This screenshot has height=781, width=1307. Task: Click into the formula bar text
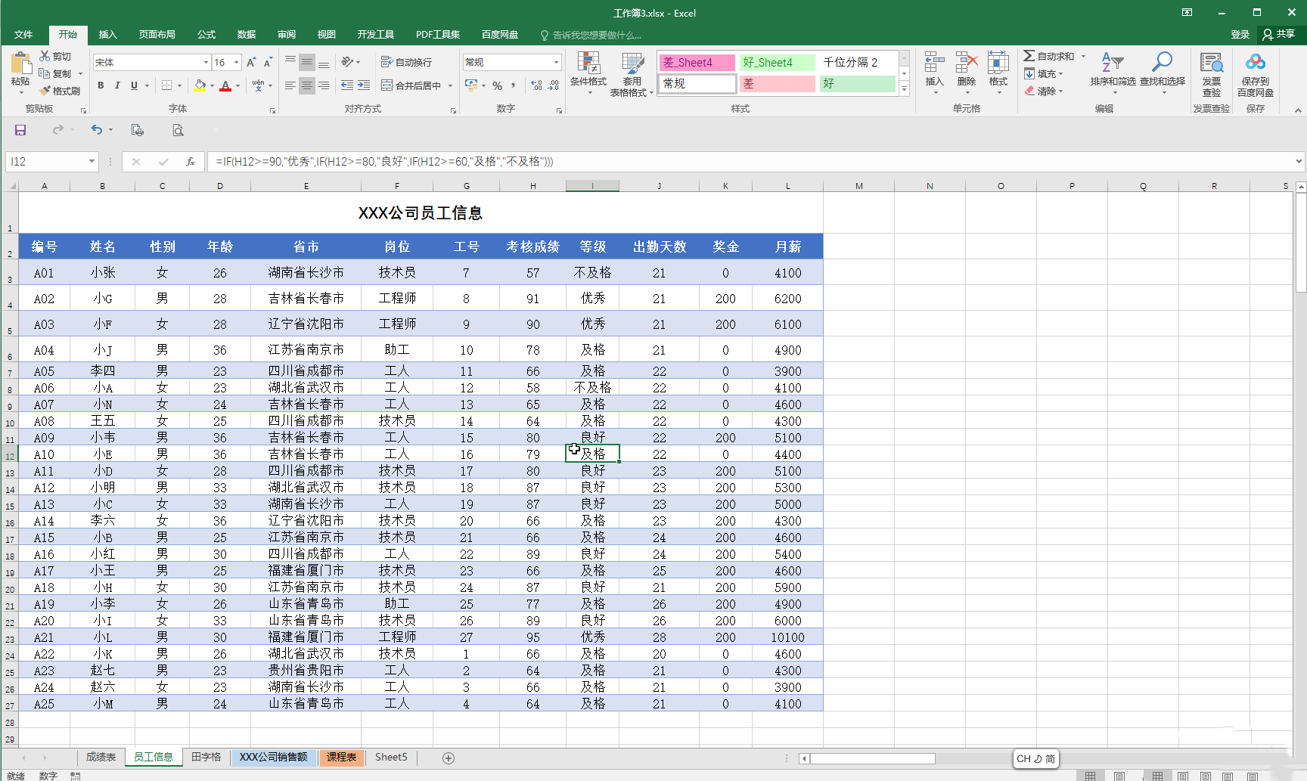384,161
